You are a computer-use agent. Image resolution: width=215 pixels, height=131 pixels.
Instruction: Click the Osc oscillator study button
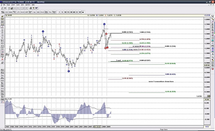tap(34, 12)
